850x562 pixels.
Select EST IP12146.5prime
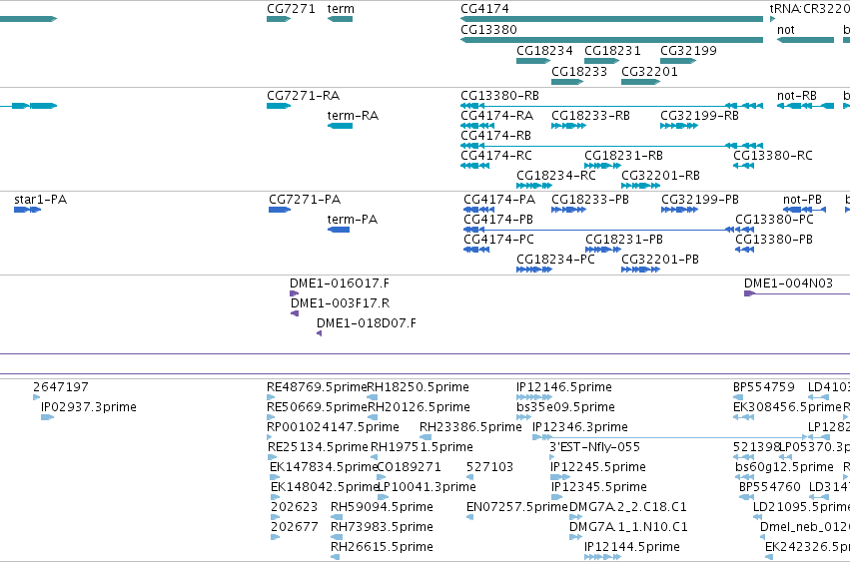point(563,387)
